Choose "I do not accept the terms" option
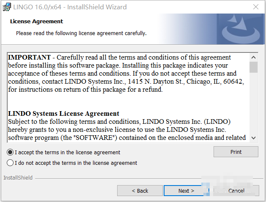This screenshot has width=266, height=202. [10, 163]
